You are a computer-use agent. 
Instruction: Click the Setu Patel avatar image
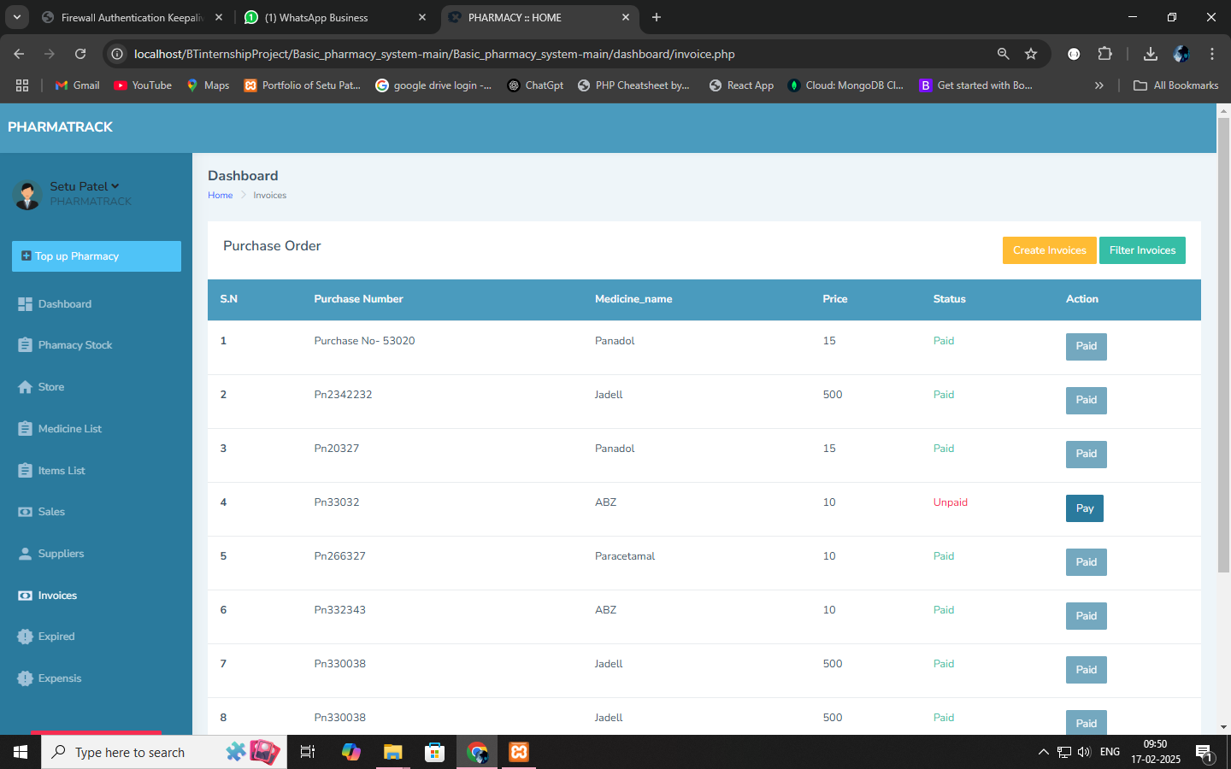click(27, 195)
